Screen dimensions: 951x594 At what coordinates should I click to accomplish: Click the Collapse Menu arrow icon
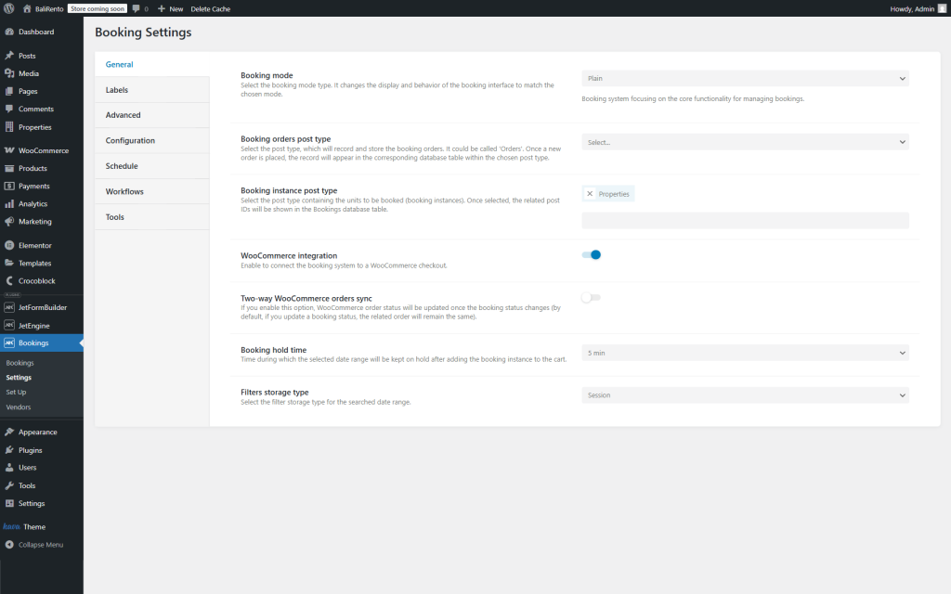coord(9,544)
